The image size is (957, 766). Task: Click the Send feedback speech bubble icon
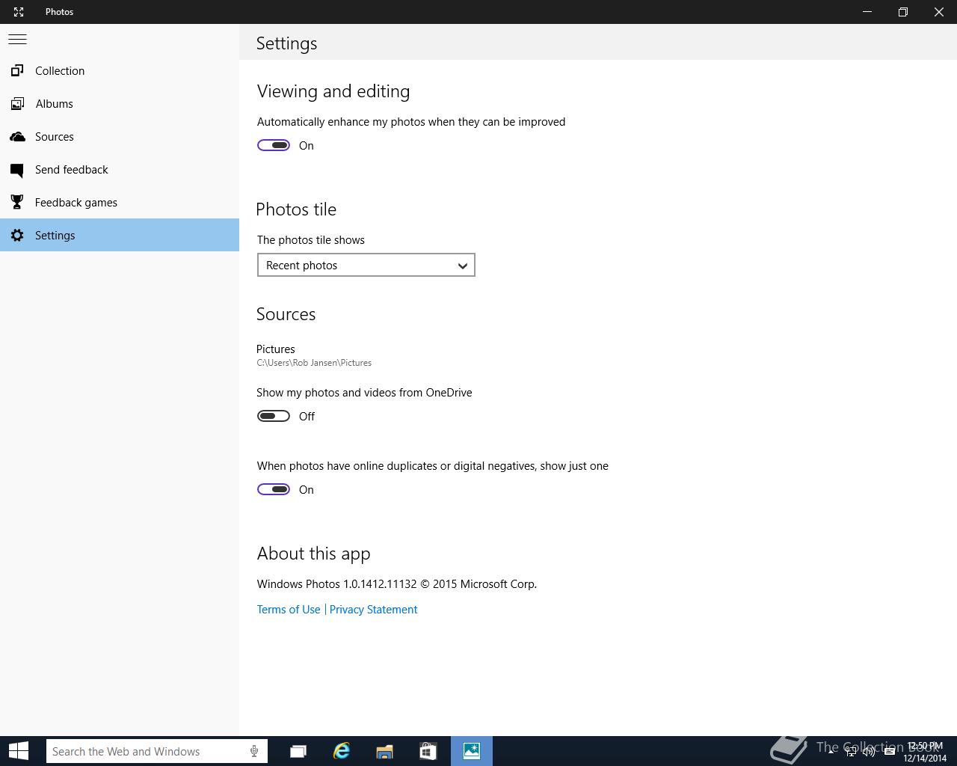click(x=17, y=170)
